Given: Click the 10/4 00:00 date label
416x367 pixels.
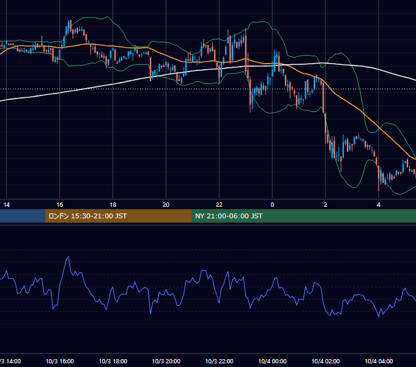Looking at the screenshot, I should (272, 361).
